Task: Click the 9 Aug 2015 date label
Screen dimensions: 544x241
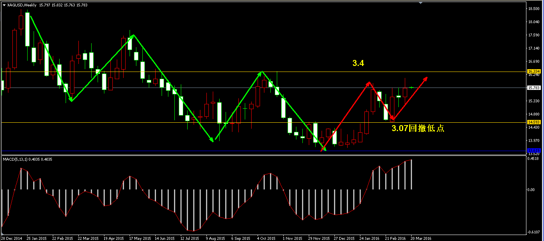Action: (215, 238)
